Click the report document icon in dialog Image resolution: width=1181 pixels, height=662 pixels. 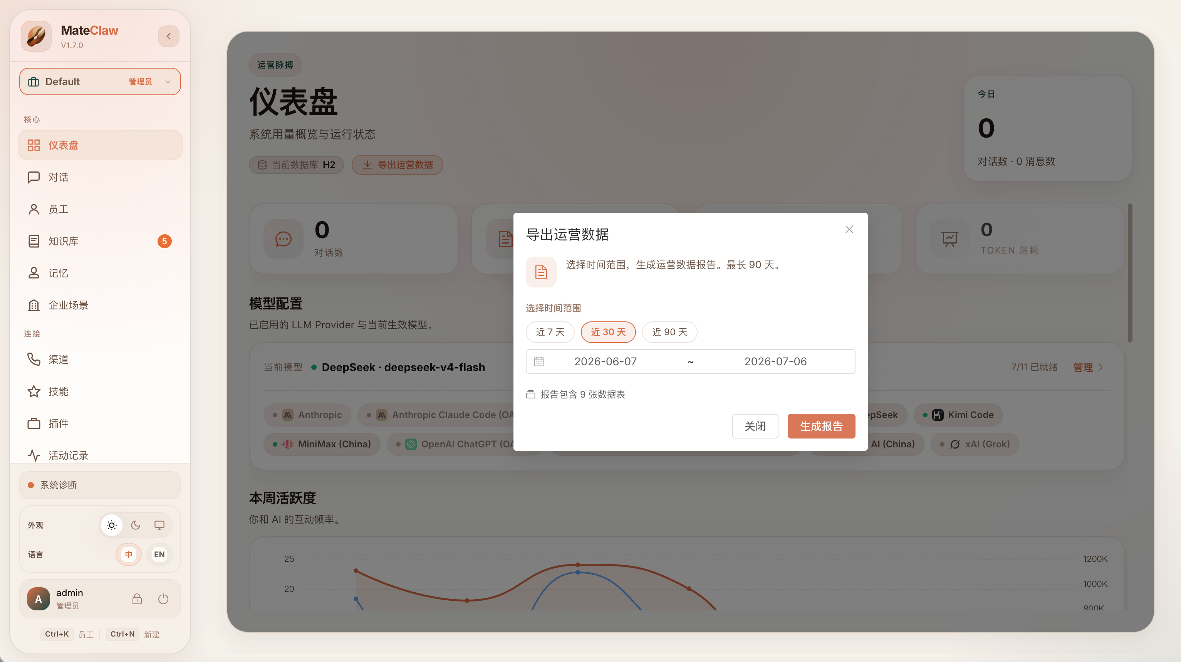541,272
